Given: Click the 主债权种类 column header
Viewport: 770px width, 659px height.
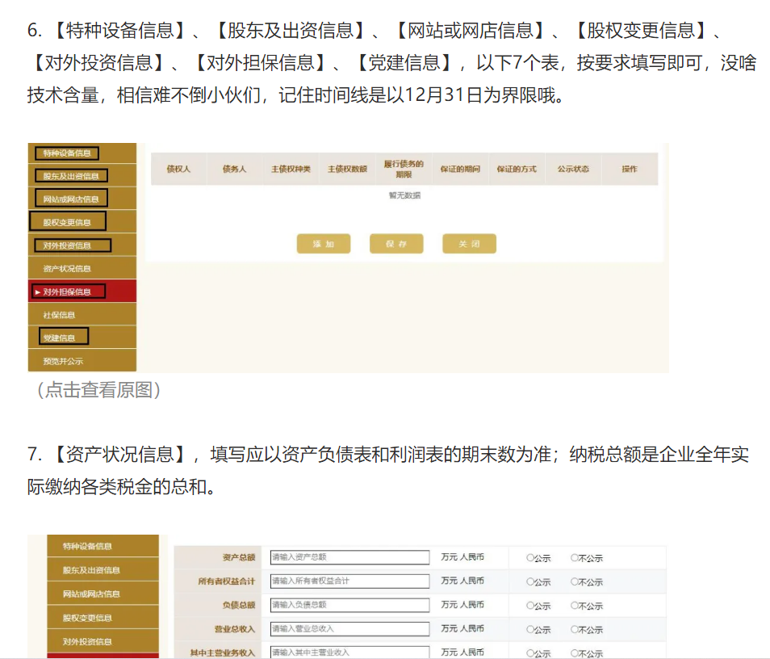Looking at the screenshot, I should (x=291, y=169).
